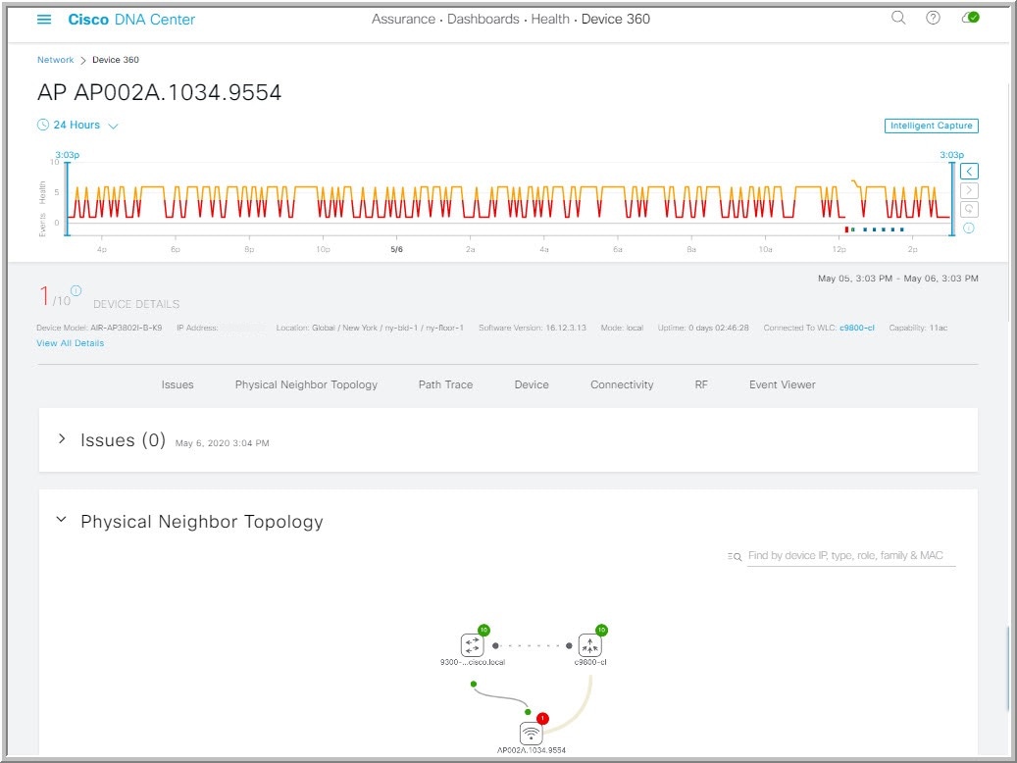Follow the Network breadcrumb link

click(55, 60)
